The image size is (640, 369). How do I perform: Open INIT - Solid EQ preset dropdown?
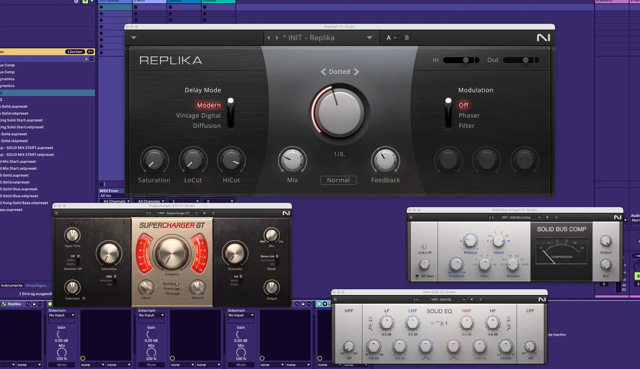[464, 300]
